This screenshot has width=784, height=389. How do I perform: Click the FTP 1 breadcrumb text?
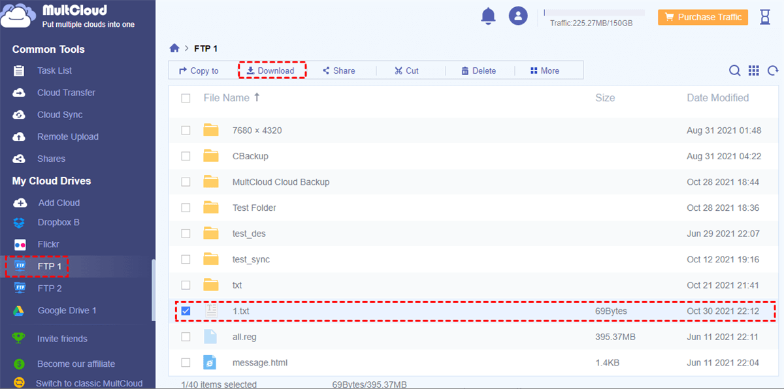tap(206, 48)
